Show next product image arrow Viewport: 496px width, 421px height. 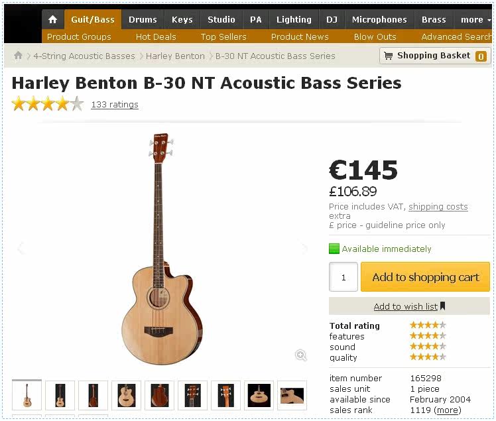304,249
